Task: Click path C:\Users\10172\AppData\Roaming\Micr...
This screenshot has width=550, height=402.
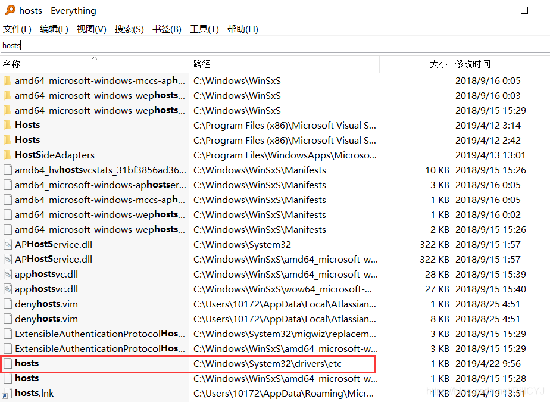Action: pos(283,394)
